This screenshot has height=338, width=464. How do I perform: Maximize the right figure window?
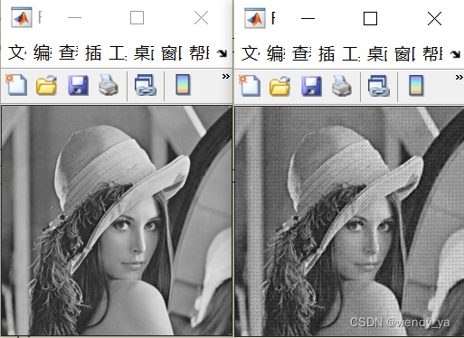click(x=370, y=19)
